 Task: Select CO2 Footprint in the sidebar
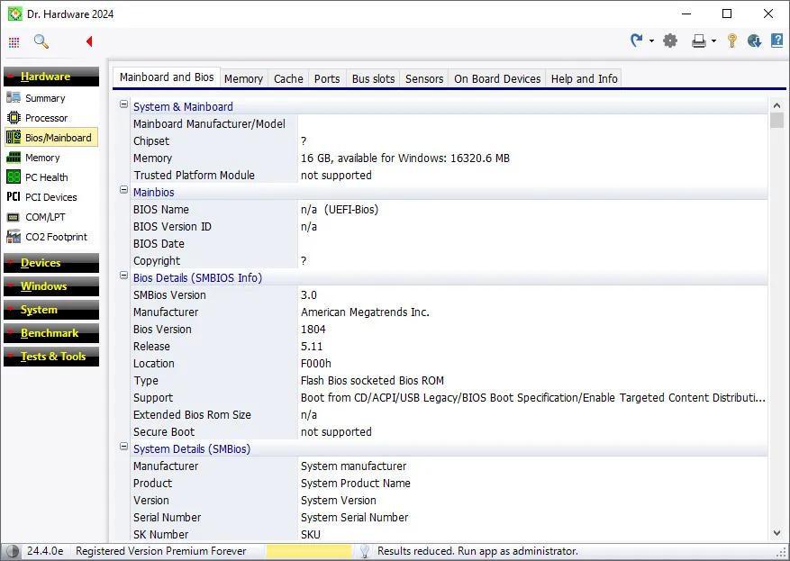tap(56, 237)
